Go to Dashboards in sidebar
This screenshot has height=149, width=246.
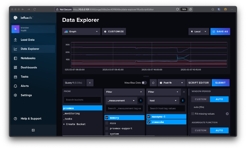[x=29, y=67]
